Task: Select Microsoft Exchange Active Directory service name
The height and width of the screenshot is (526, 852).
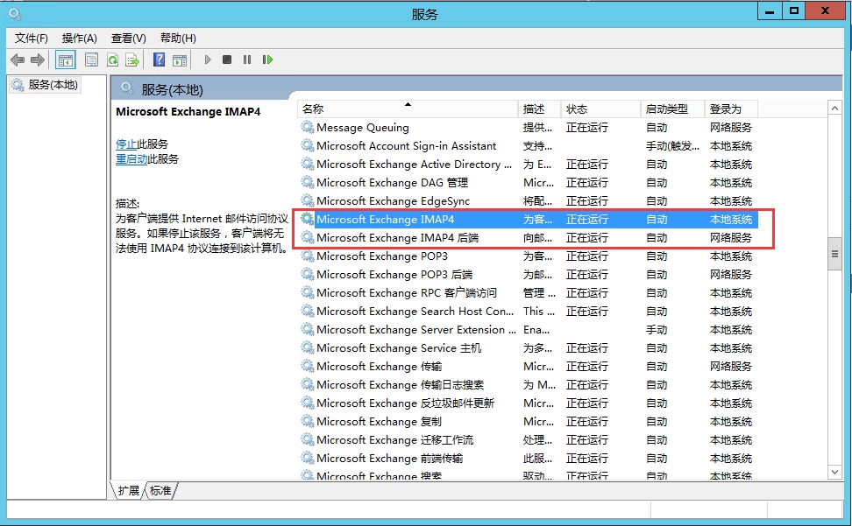Action: click(414, 165)
